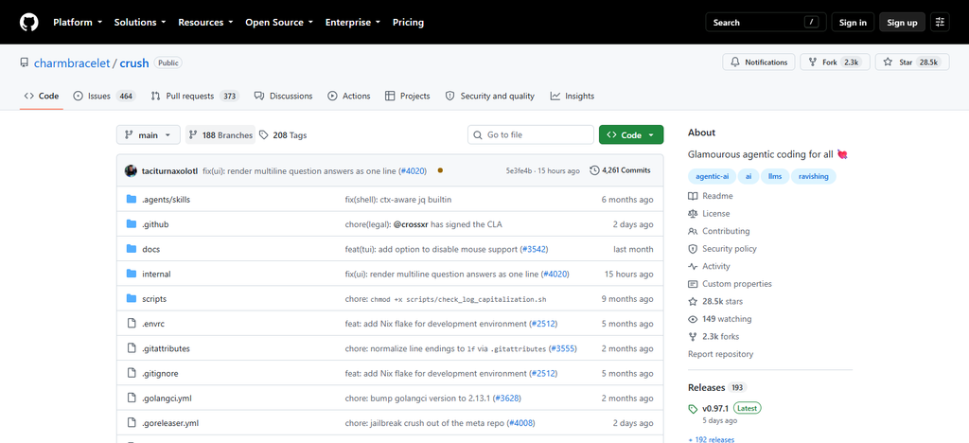Open commit 5e3fe4b
The width and height of the screenshot is (969, 443).
coord(520,170)
